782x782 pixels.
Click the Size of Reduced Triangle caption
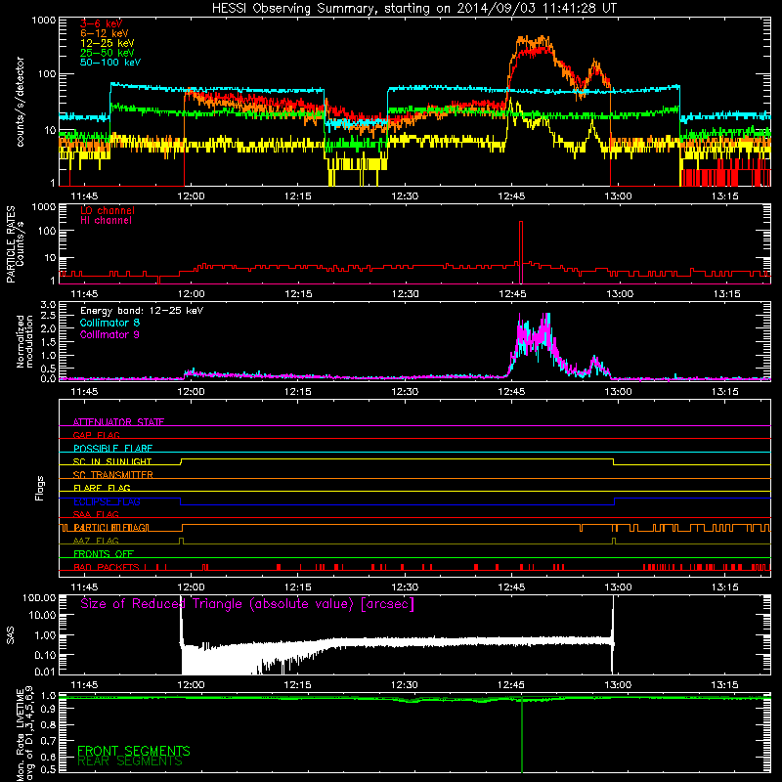point(247,604)
